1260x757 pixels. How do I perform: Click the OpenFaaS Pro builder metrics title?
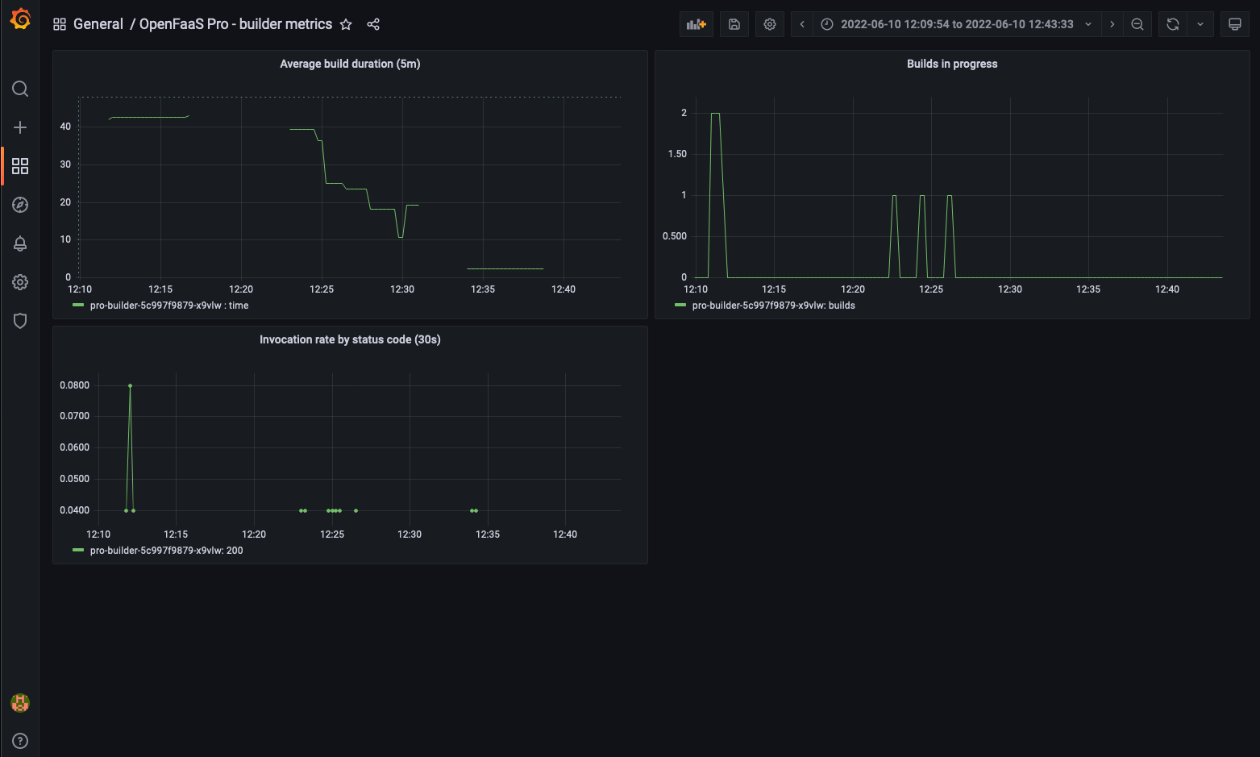tap(235, 23)
